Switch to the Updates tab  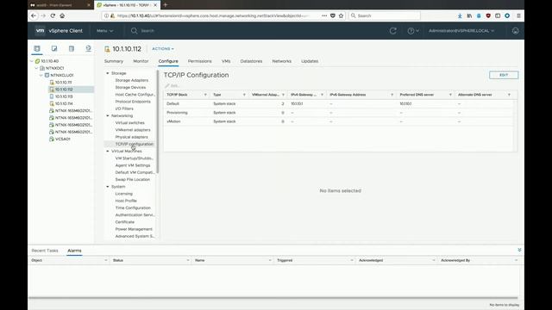[x=310, y=61]
